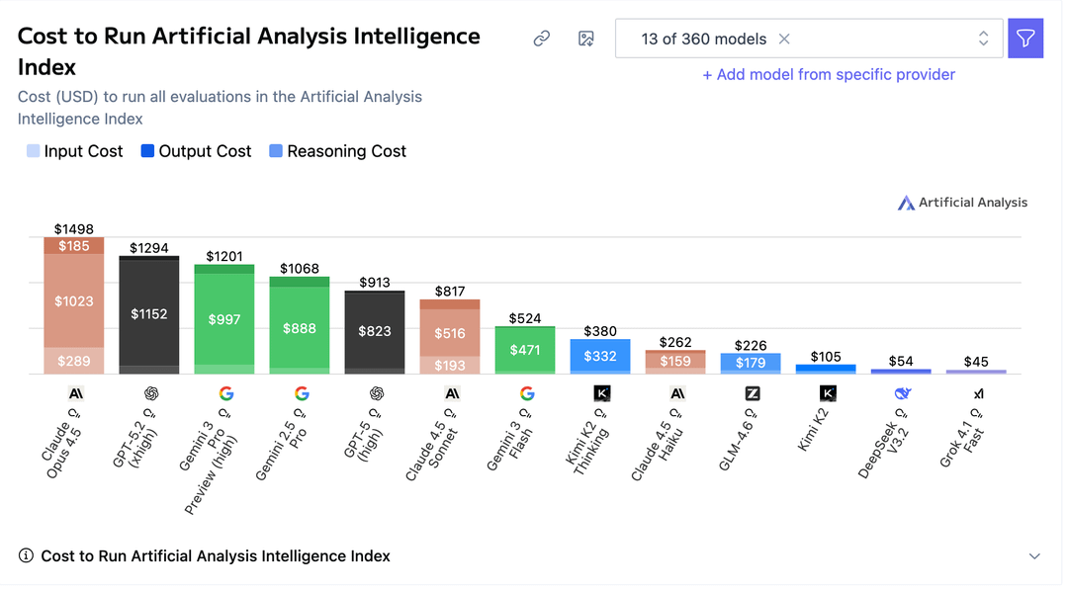Click the copy link icon near the title

(541, 38)
